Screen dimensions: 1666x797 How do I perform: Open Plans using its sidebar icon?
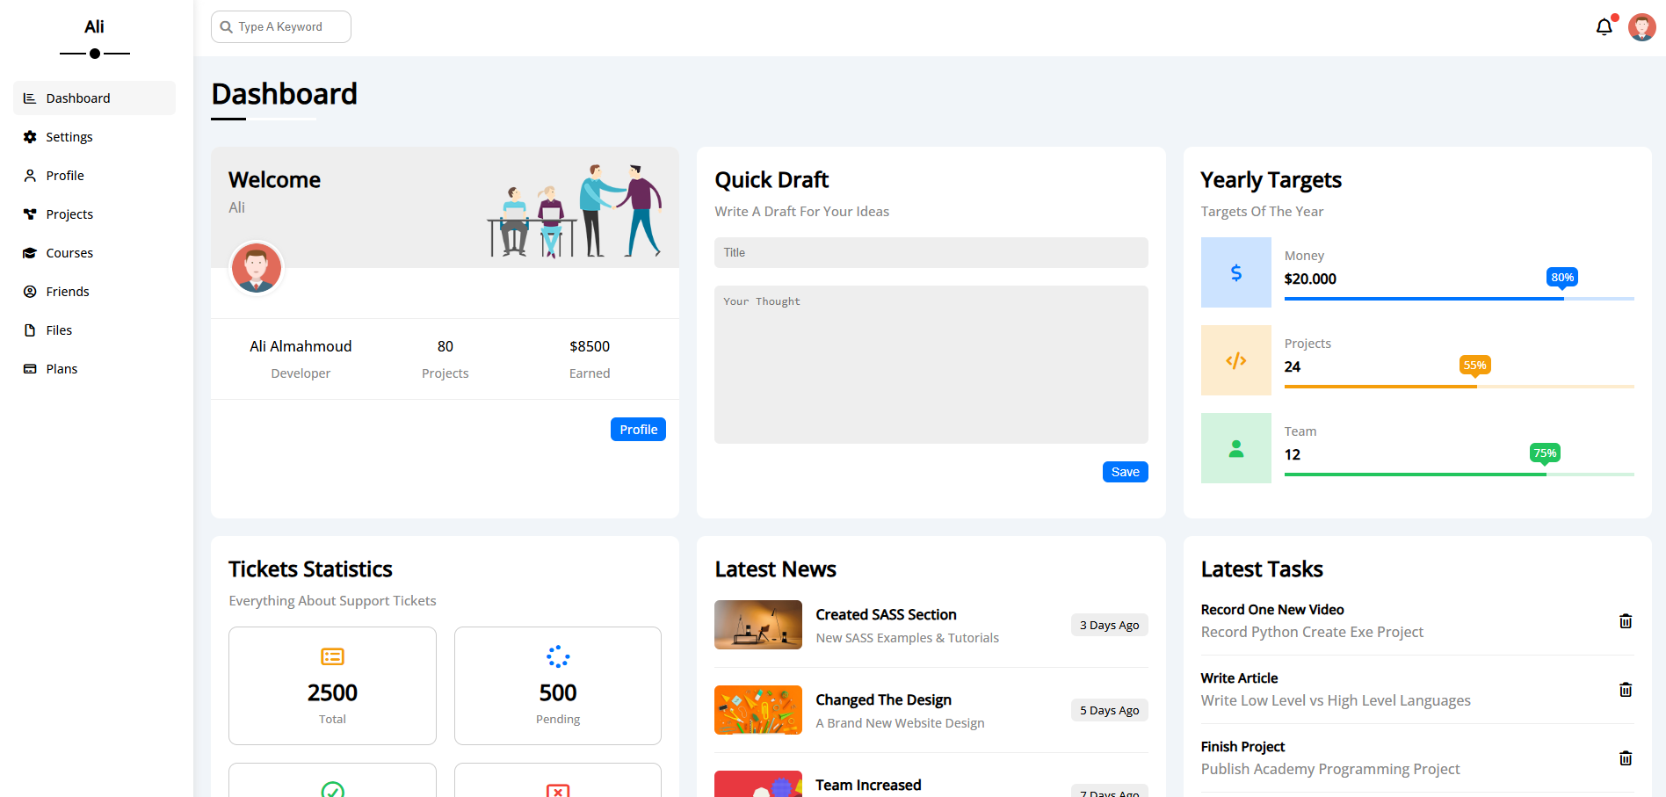tap(29, 368)
